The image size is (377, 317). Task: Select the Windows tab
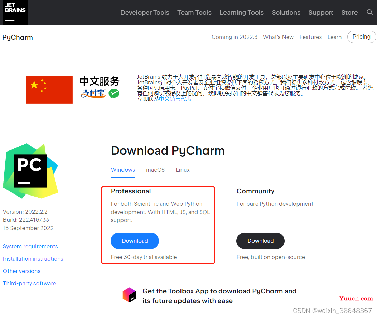point(123,170)
